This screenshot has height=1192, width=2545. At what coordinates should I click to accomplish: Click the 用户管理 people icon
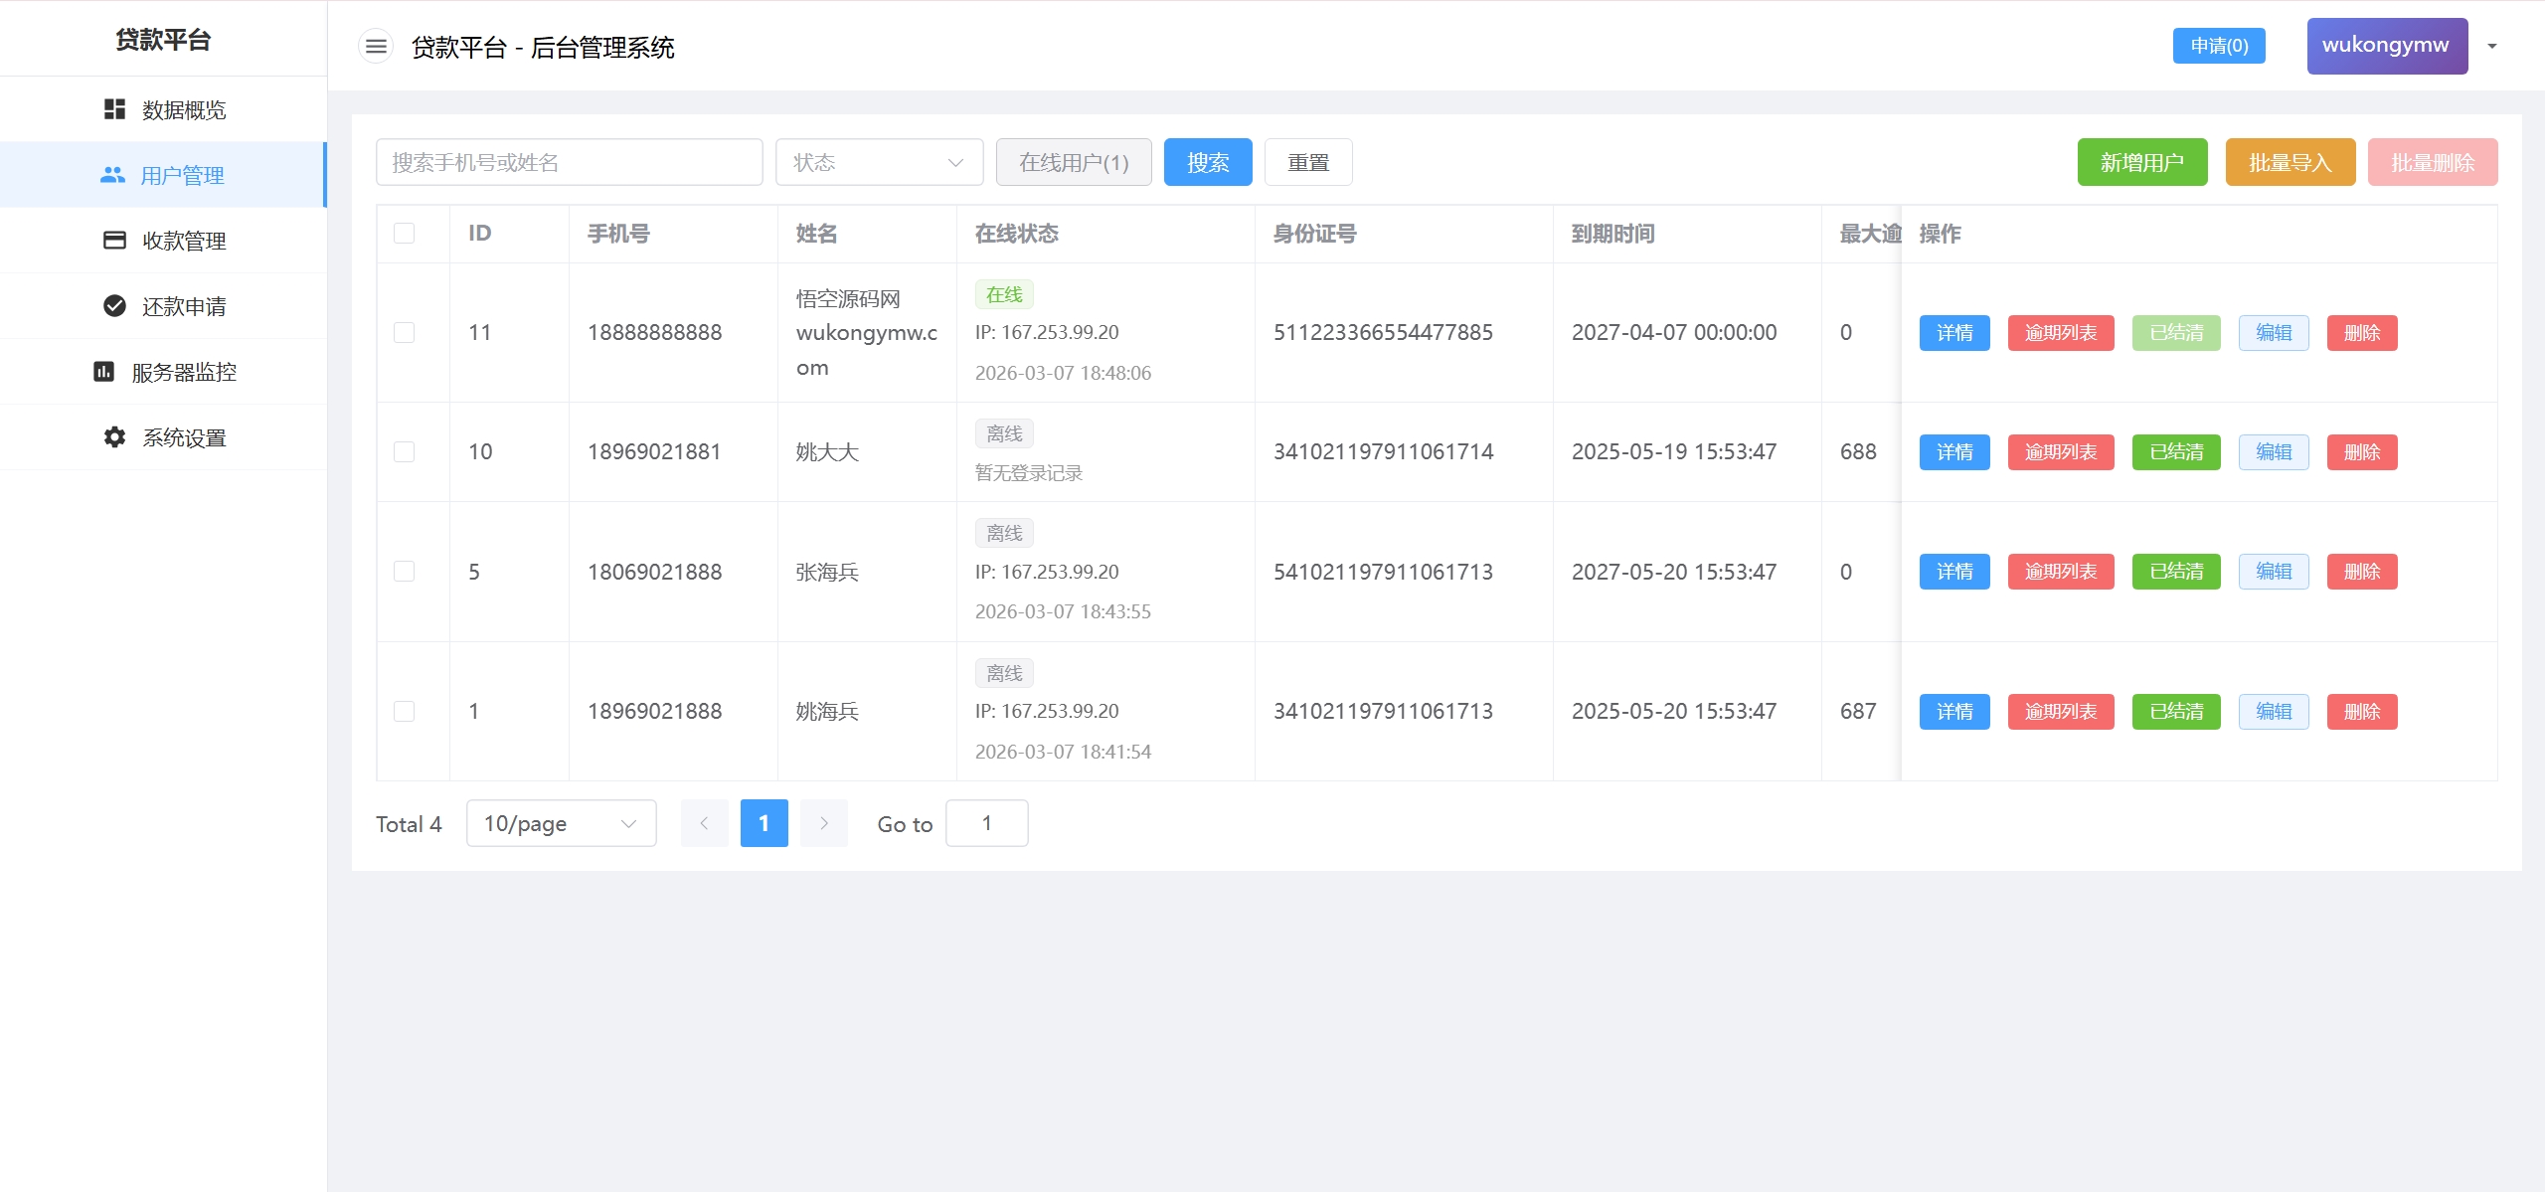click(x=112, y=175)
